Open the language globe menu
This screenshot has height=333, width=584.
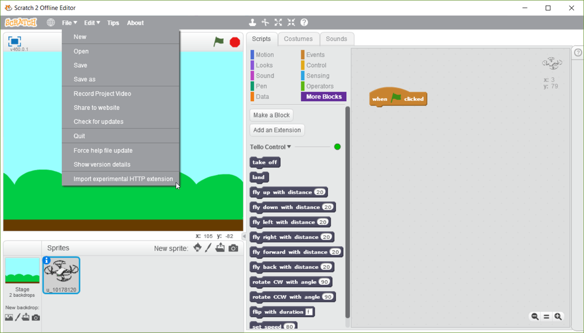51,23
